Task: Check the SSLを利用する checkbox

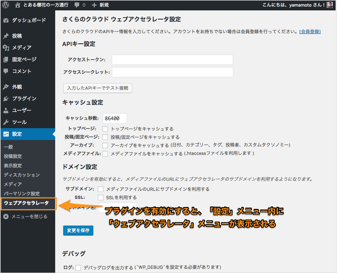Action: (x=101, y=197)
